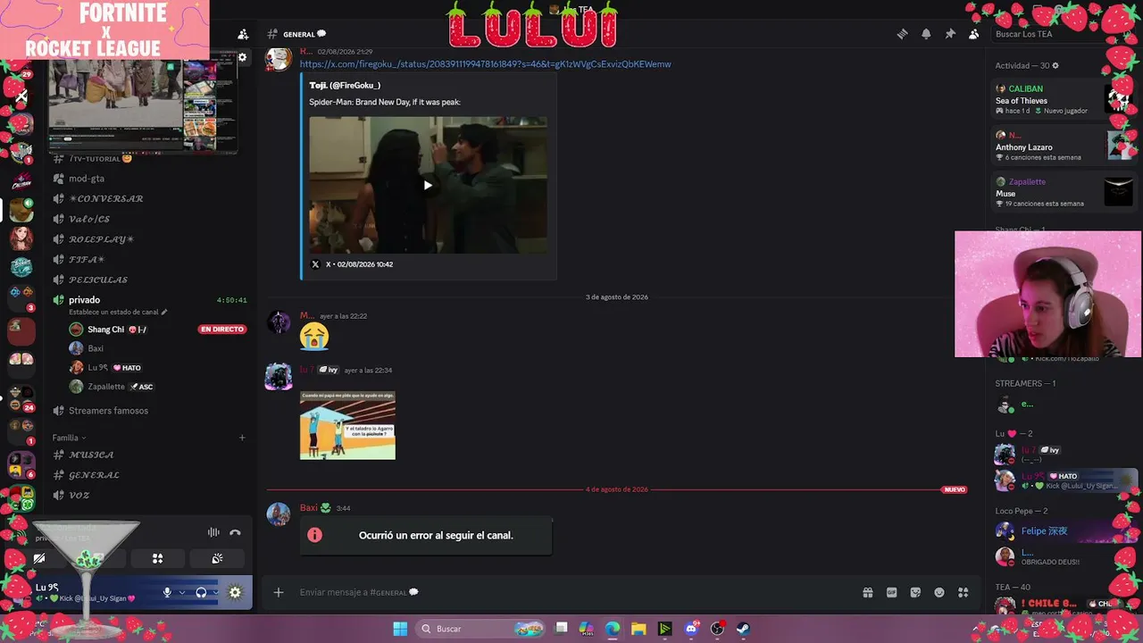Open user settings gear

tap(235, 592)
